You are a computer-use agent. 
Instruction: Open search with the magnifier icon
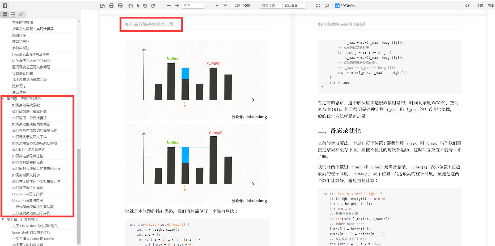tap(327, 5)
